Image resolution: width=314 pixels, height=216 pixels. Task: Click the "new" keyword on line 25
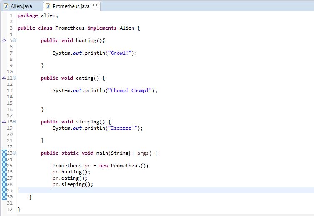(x=103, y=166)
